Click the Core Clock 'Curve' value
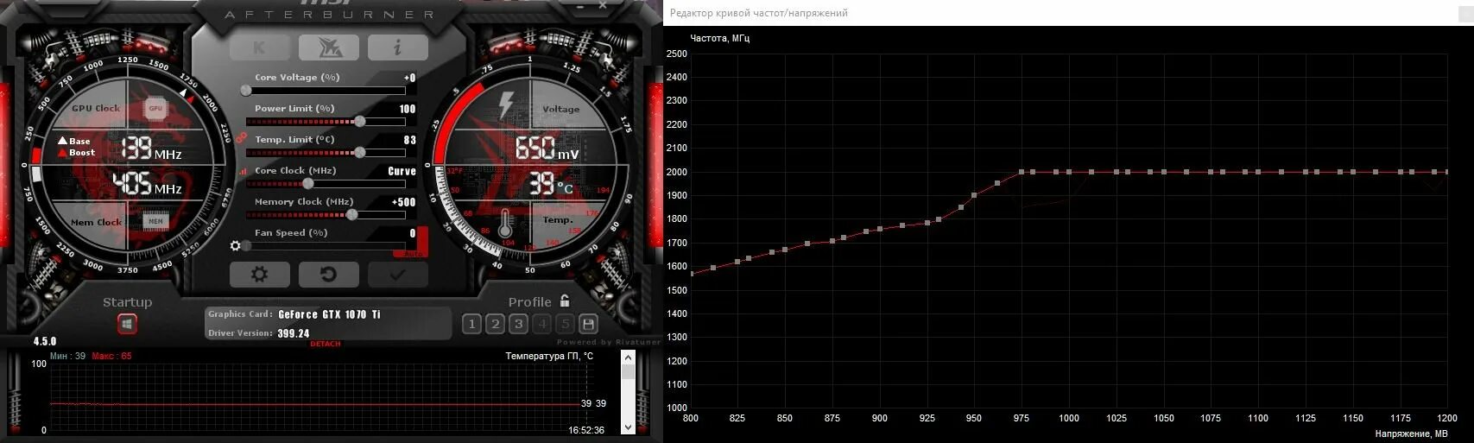 pyautogui.click(x=402, y=171)
